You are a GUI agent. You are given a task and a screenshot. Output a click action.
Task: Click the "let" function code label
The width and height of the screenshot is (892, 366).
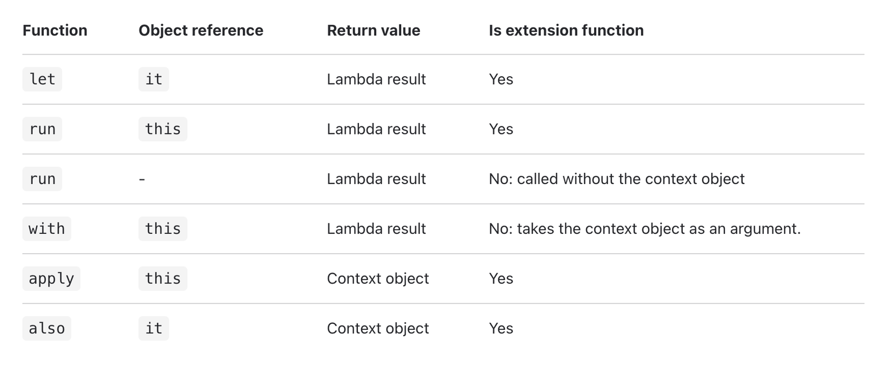click(x=42, y=79)
